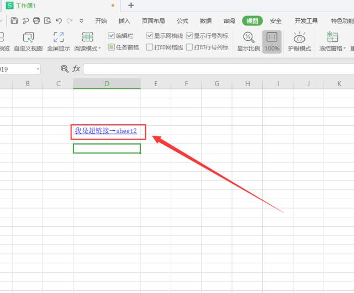Toggle 任务窗格 checkbox
354x293 pixels.
point(112,47)
